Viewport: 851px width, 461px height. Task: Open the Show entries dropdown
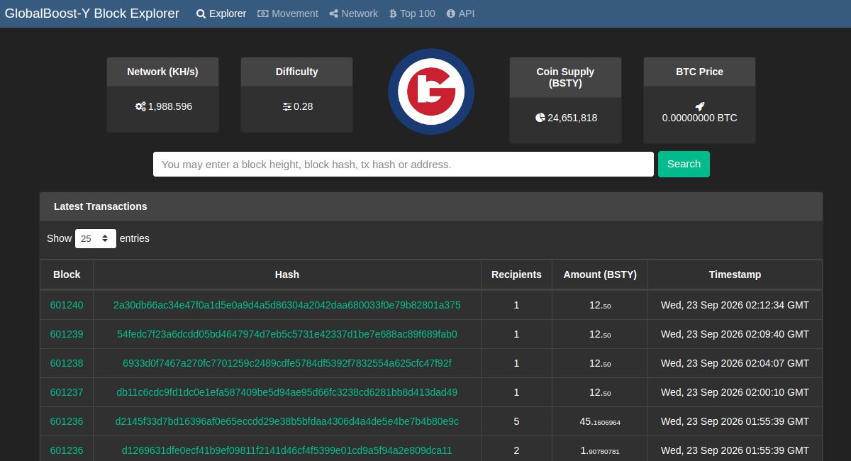[x=96, y=238]
